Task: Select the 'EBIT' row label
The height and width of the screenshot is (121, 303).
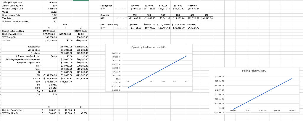Action: [38, 66]
